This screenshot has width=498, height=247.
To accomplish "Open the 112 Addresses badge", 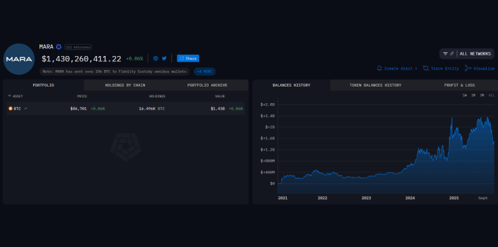I will coord(78,47).
